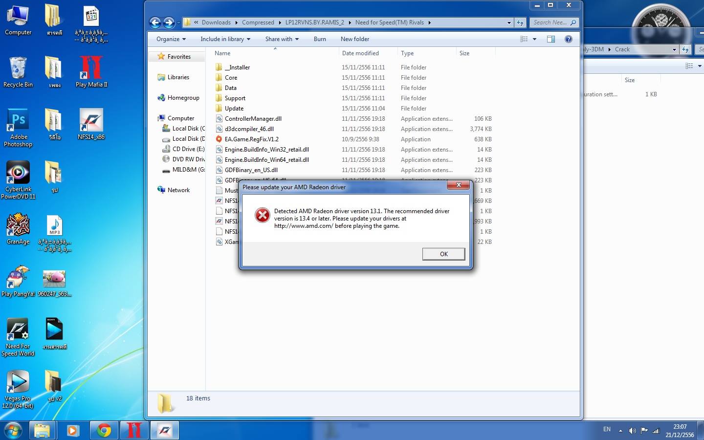
Task: Select the EA.Game.RegFix.V1.2 application
Action: click(x=251, y=139)
